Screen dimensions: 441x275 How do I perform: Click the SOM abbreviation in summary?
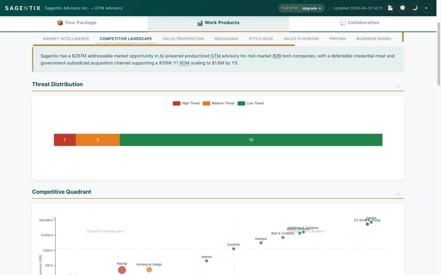[184, 63]
